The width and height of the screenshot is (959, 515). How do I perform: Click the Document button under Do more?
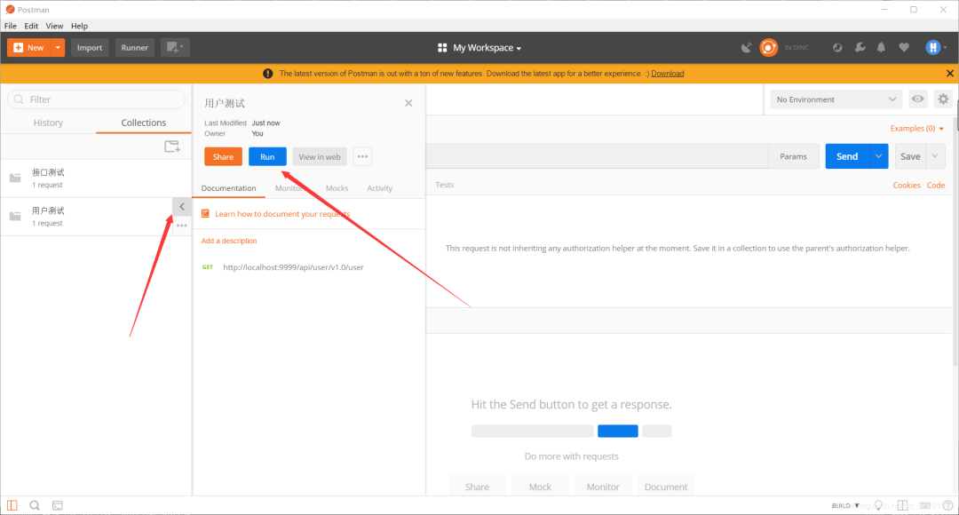click(x=666, y=487)
